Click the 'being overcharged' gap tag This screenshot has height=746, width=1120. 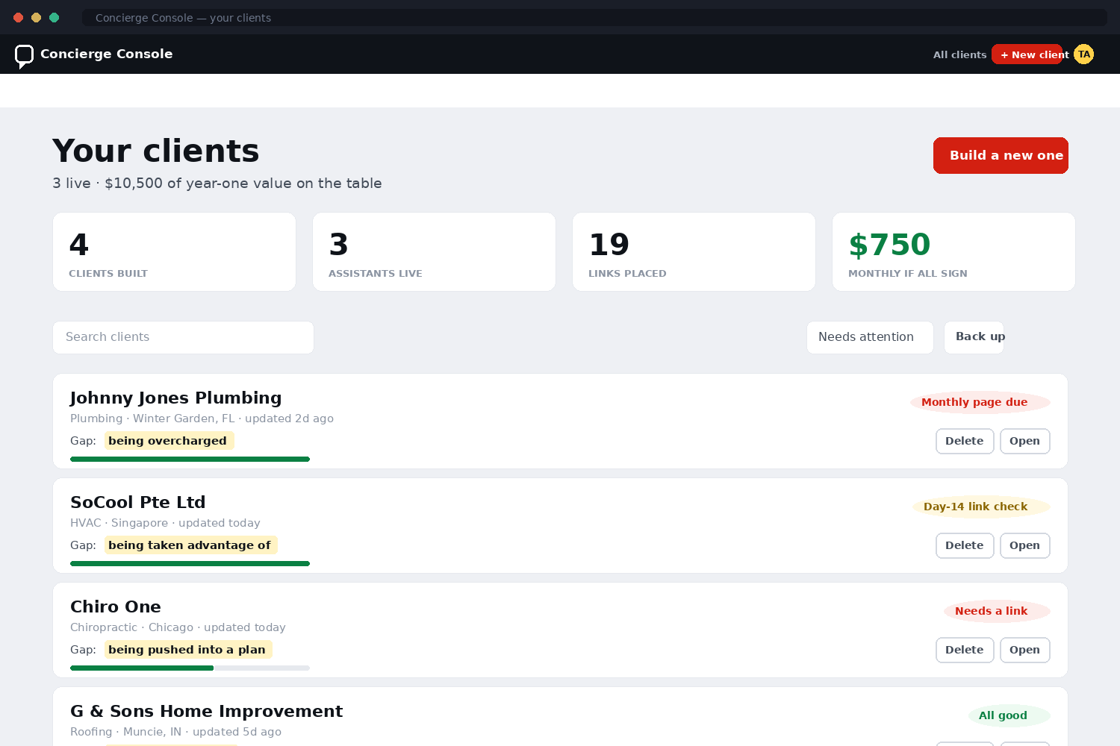169,441
